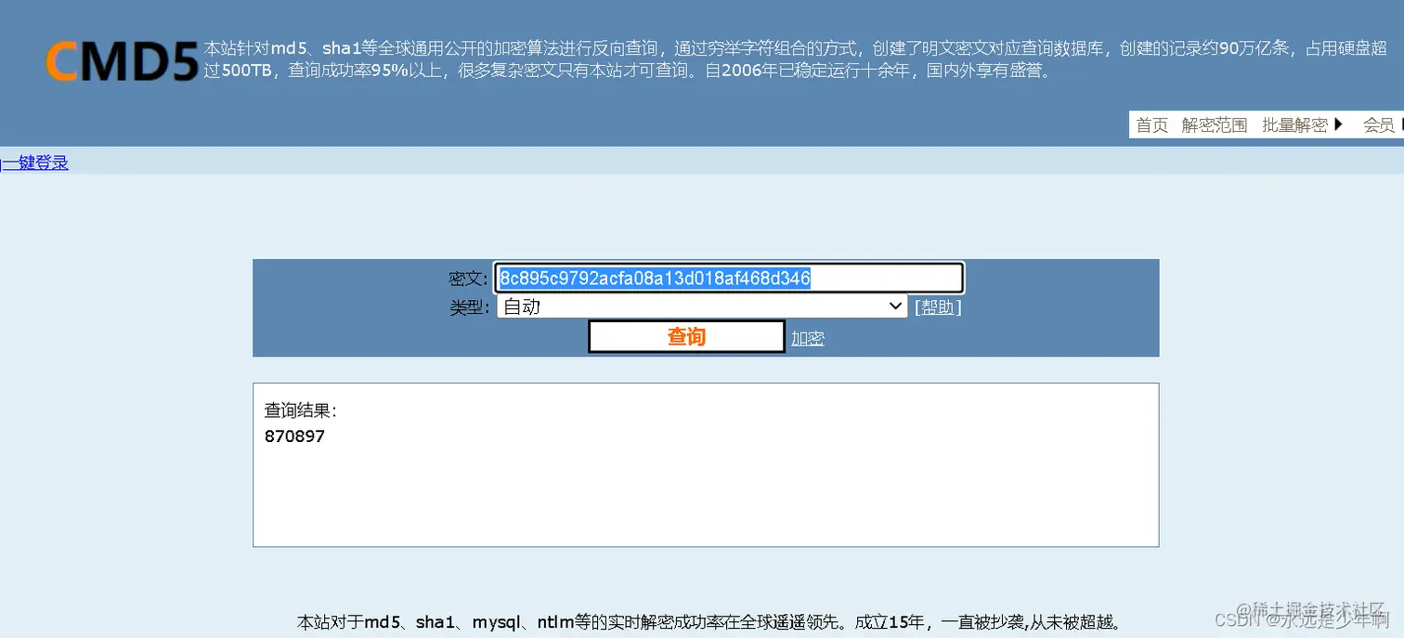This screenshot has width=1404, height=638.
Task: Expand the type selector showing 自动
Action: (x=701, y=306)
